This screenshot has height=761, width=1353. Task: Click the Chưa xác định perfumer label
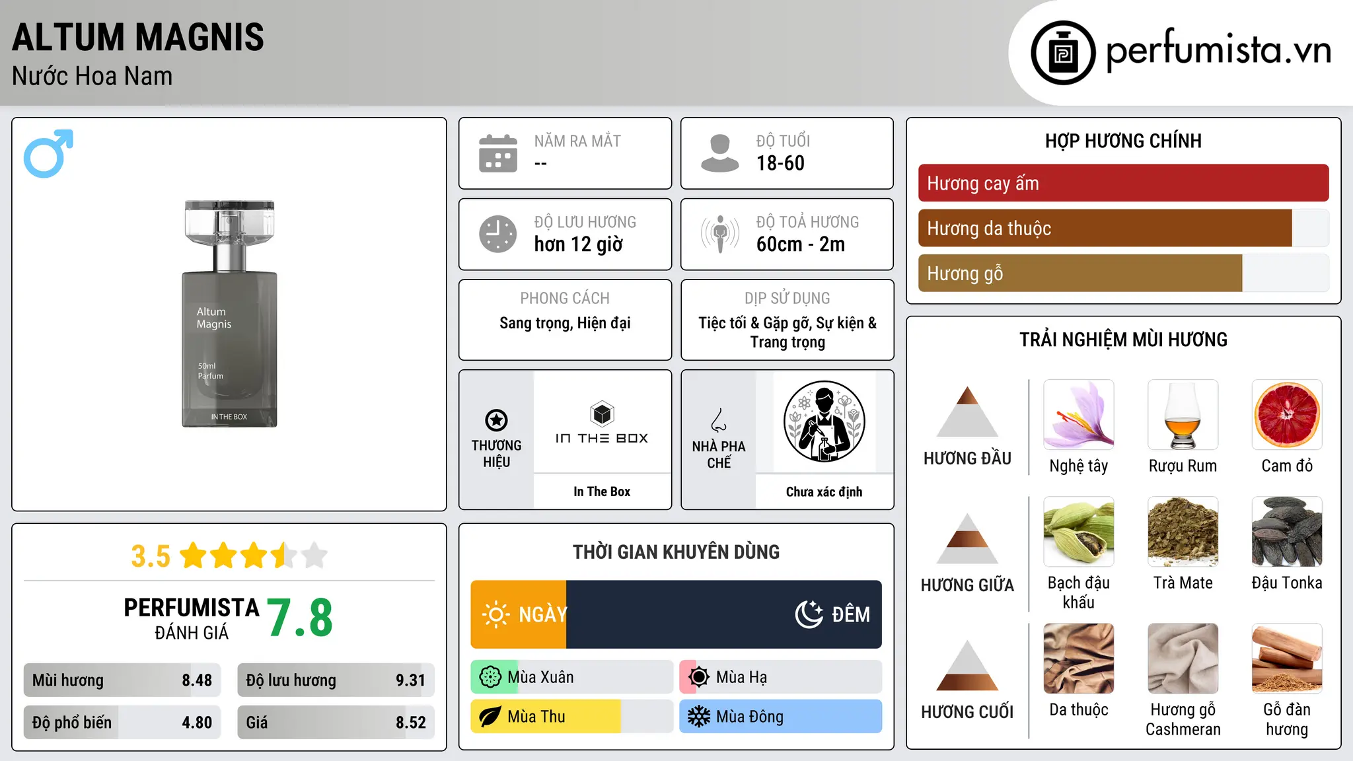[824, 491]
